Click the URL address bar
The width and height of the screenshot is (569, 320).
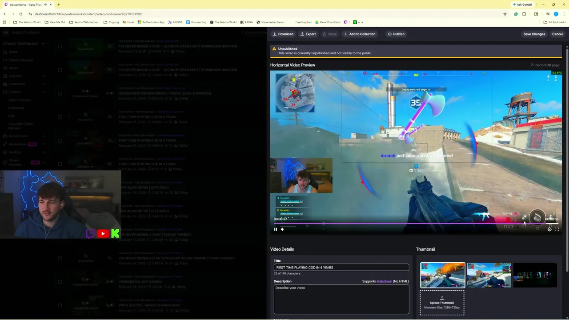point(267,14)
